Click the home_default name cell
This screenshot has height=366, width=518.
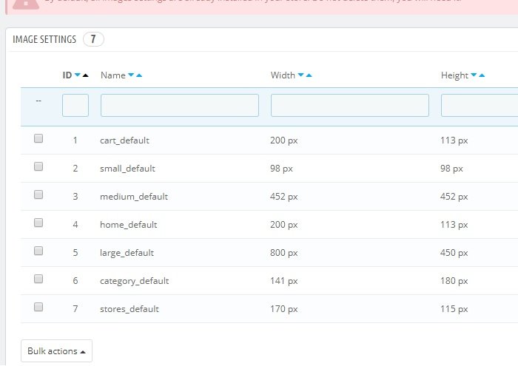coord(129,225)
